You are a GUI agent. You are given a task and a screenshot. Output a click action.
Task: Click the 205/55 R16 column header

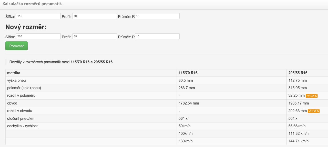298,73
